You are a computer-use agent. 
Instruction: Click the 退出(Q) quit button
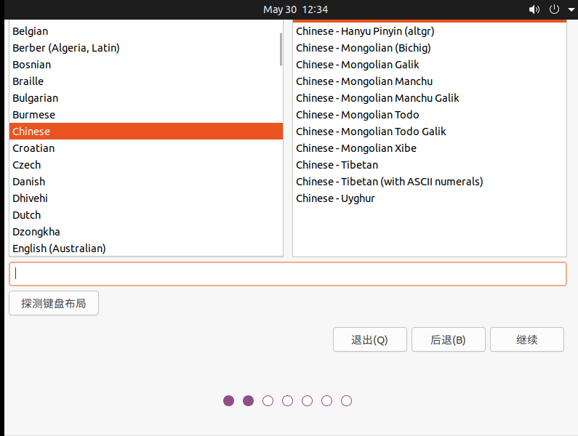[x=369, y=339]
